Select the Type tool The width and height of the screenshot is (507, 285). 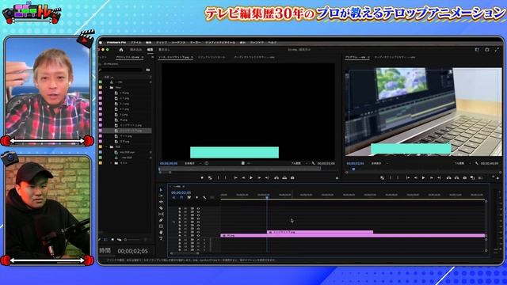(x=161, y=238)
